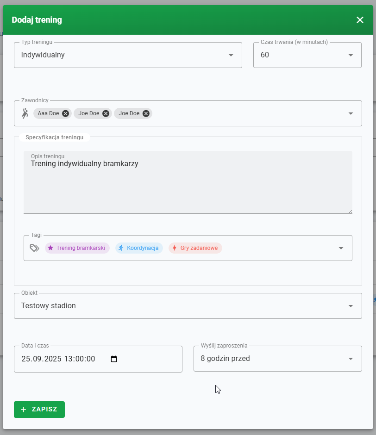Open the calendar picker in Data i czas
Viewport: 376px width, 435px height.
(114, 359)
